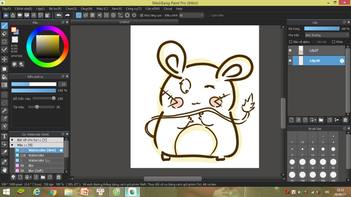This screenshot has width=351, height=197.
Task: Open the Bộ lọc(R) menu
Action: (55, 9)
